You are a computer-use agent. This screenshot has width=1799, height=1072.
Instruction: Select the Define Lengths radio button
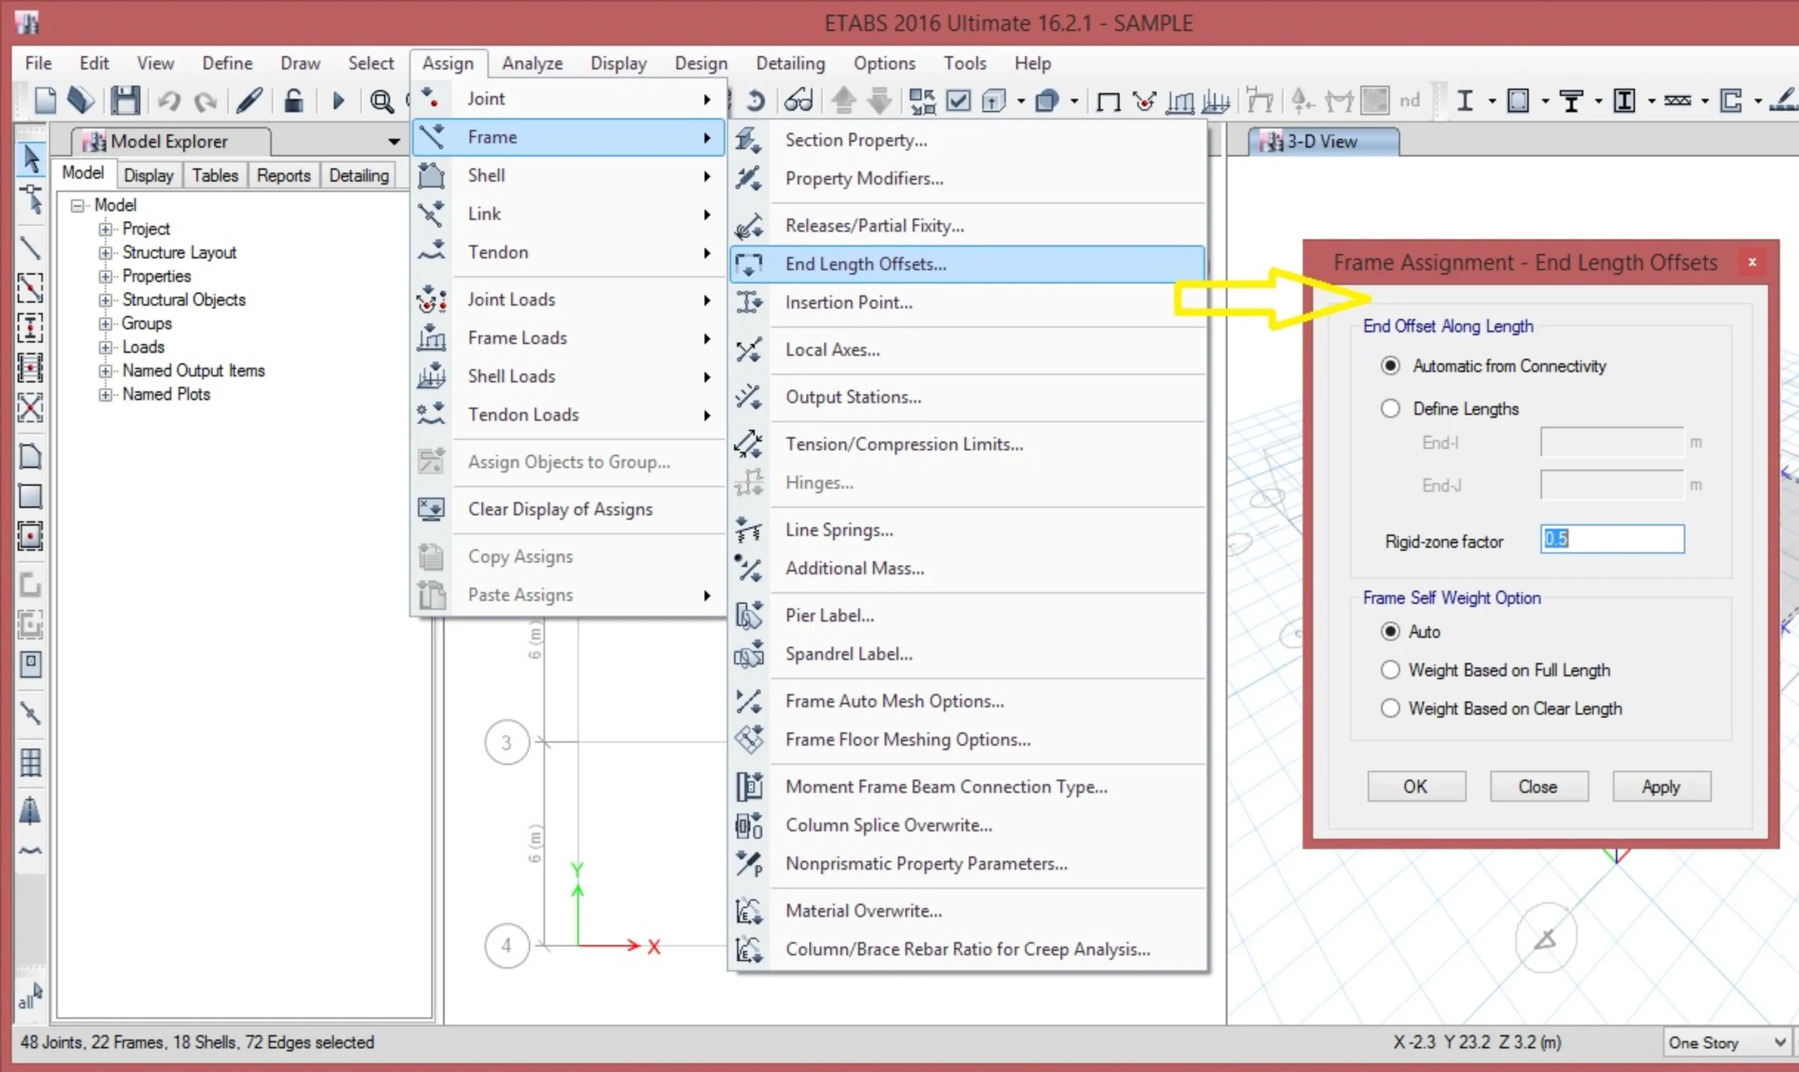pos(1390,409)
